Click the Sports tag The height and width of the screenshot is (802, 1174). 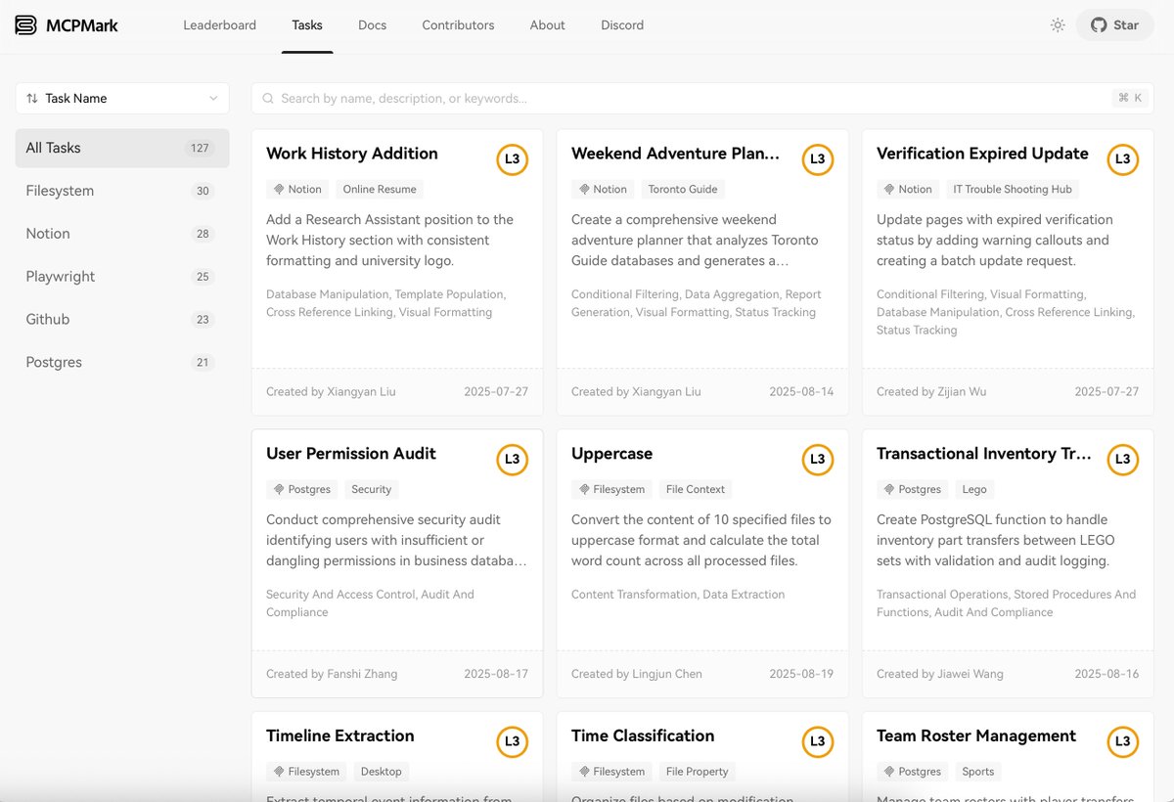pyautogui.click(x=978, y=772)
